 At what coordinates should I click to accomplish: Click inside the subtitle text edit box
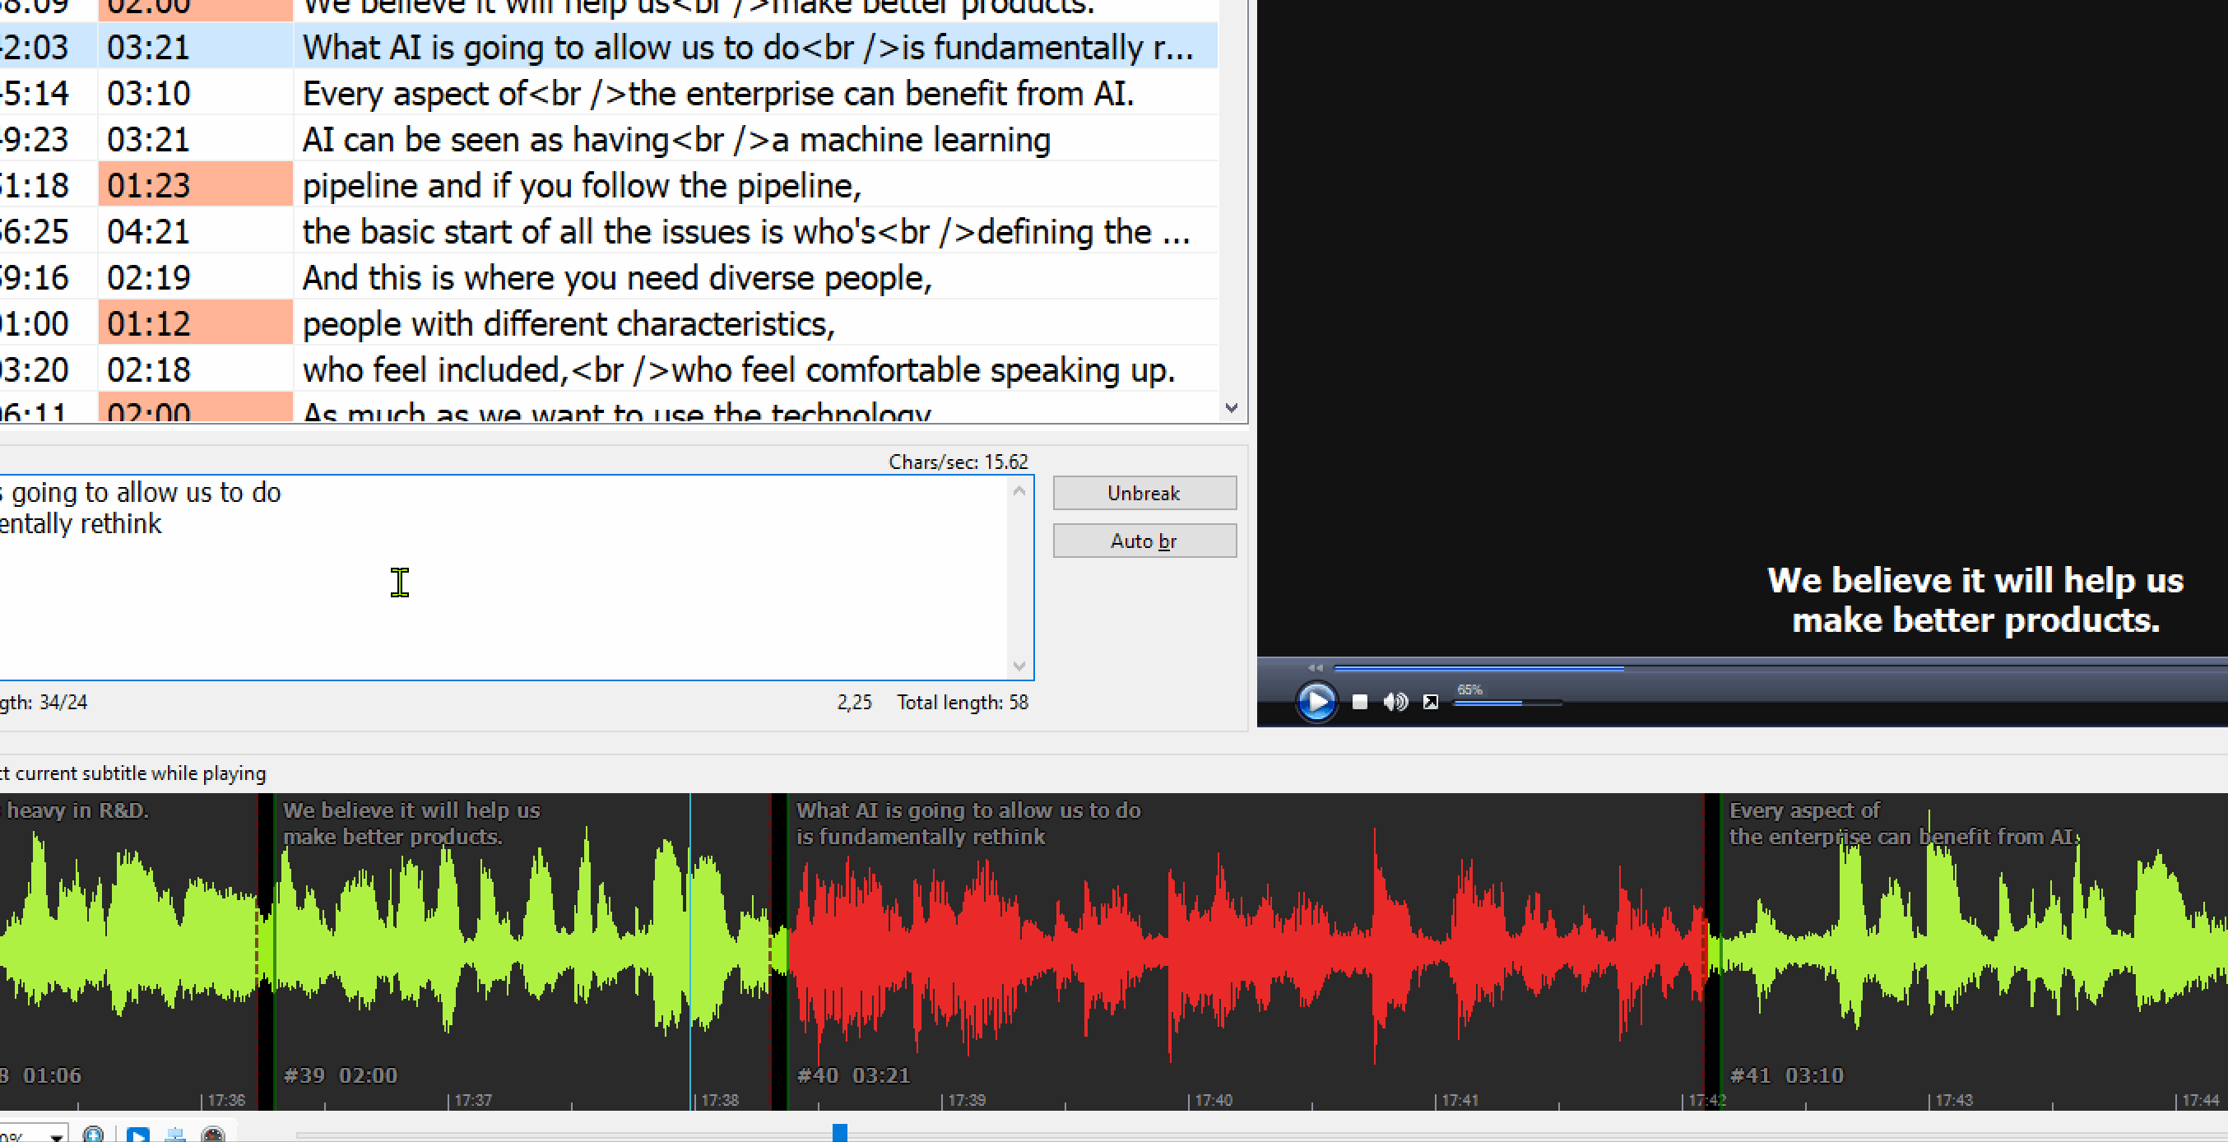519,588
